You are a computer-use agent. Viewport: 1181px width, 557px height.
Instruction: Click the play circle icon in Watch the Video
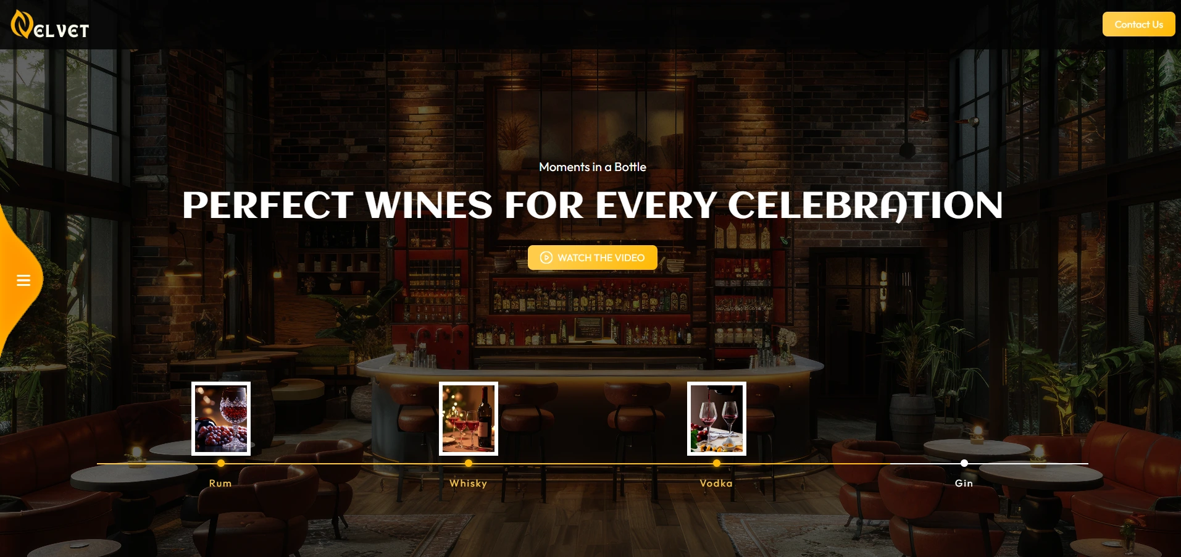(546, 258)
